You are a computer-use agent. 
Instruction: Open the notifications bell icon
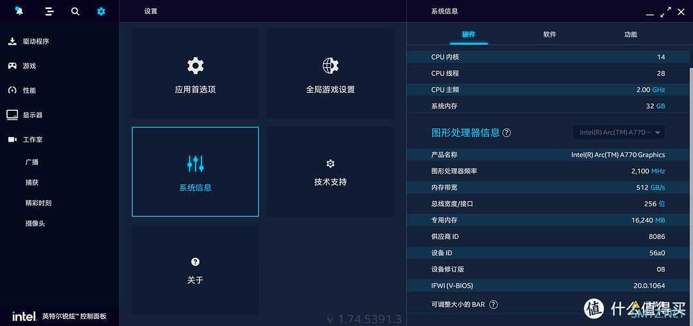click(19, 11)
